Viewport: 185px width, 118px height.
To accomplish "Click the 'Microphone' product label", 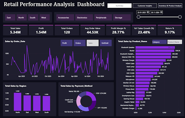I will 130,79.
